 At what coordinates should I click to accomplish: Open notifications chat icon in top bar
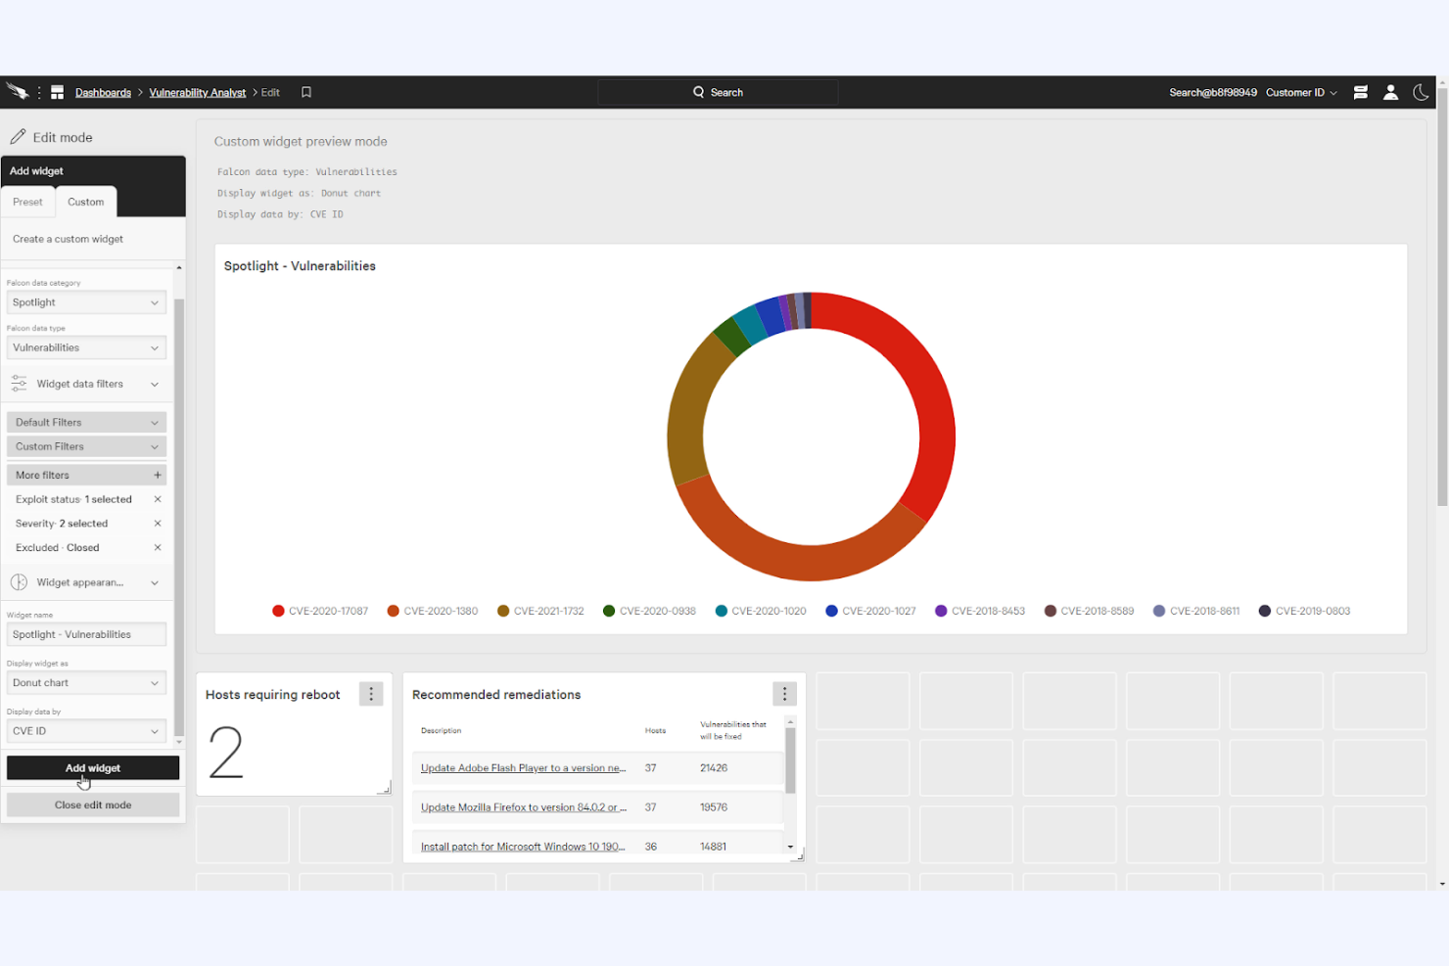[1360, 92]
